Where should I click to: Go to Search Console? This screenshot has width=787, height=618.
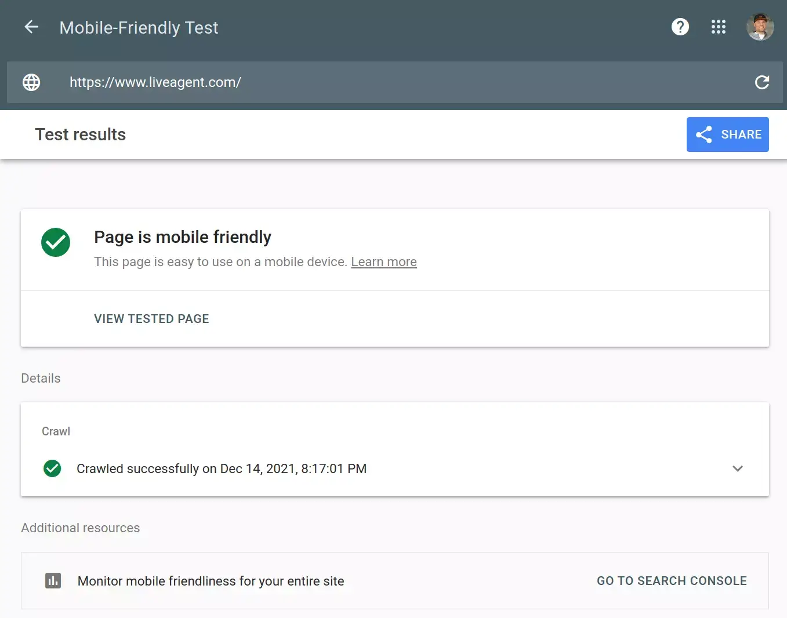[672, 580]
